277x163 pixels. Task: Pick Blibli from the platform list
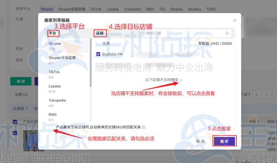click(54, 115)
